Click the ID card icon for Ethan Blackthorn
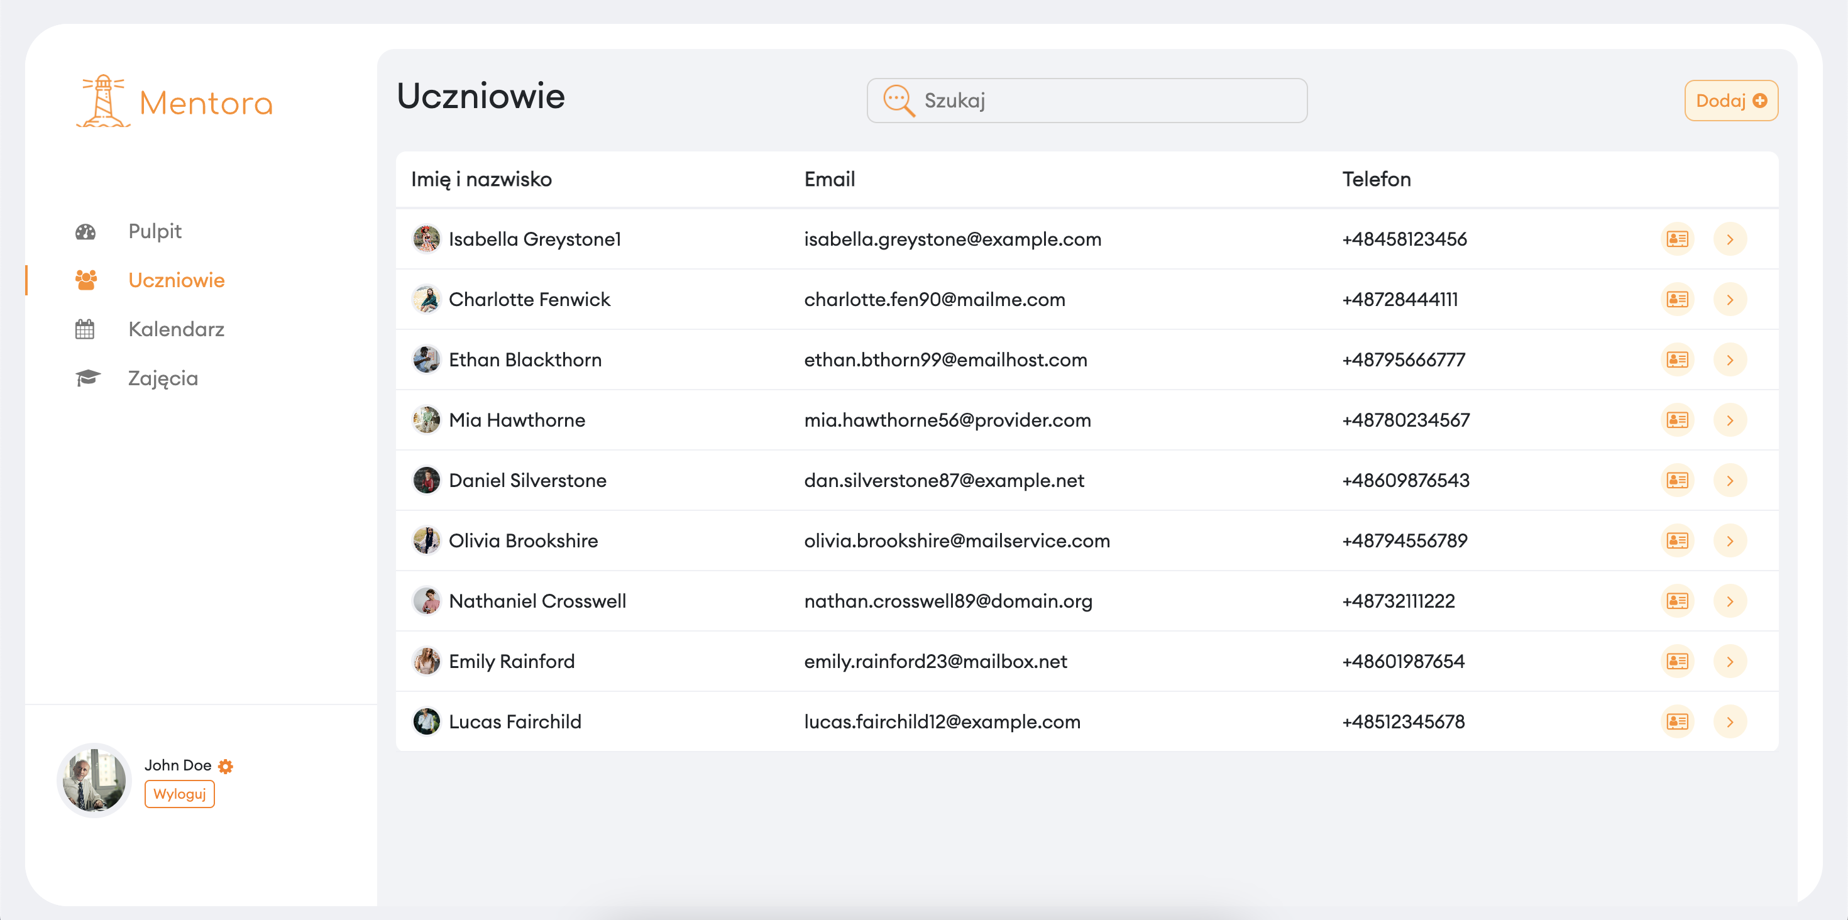 pos(1676,359)
